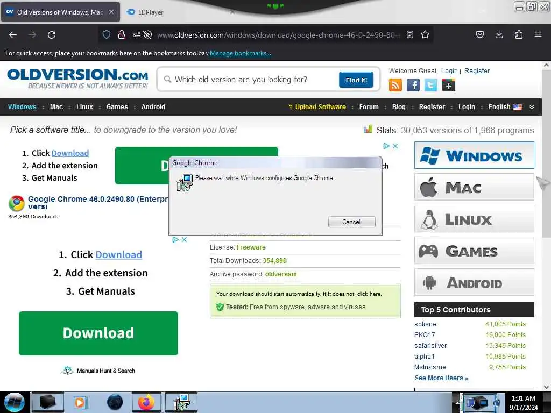Reload the page using the refresh icon
This screenshot has width=551, height=413.
(x=52, y=35)
